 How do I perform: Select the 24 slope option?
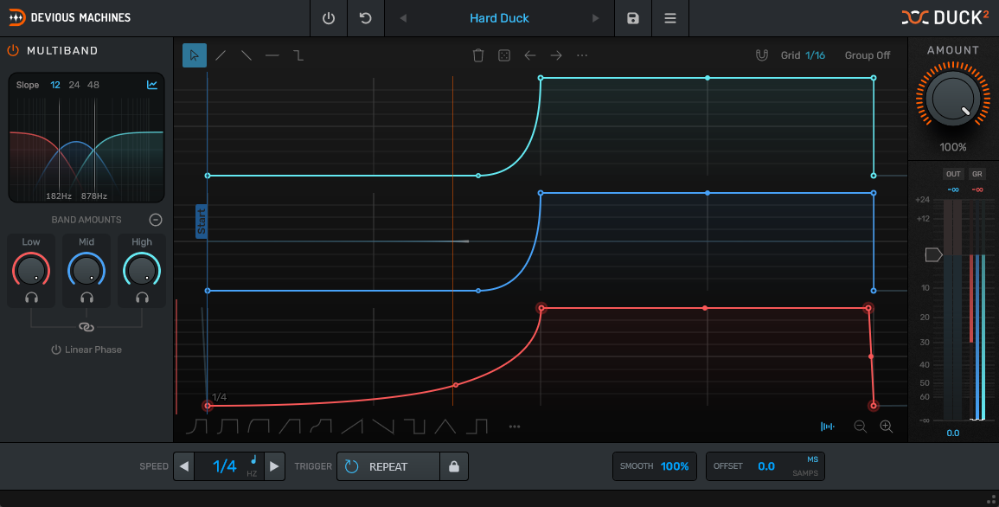[x=74, y=85]
